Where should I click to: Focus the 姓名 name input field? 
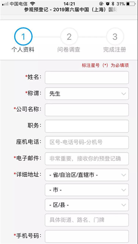[87, 77]
